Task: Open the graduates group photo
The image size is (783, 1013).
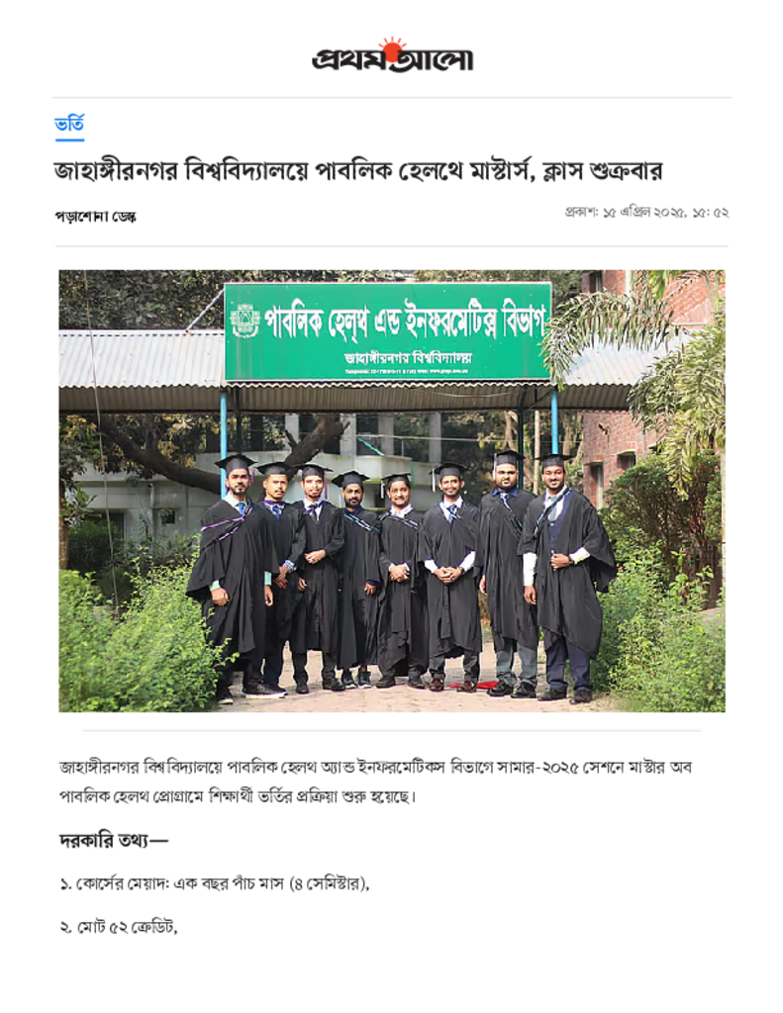Action: point(392,491)
